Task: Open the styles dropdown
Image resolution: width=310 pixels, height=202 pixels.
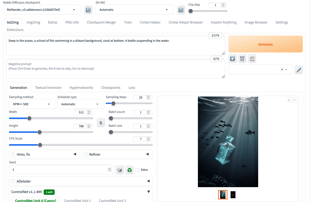Action: click(x=260, y=69)
